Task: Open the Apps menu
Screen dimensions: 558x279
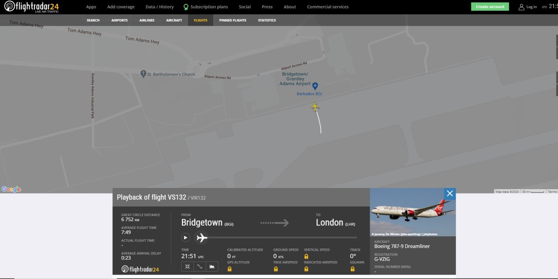Action: [91, 7]
